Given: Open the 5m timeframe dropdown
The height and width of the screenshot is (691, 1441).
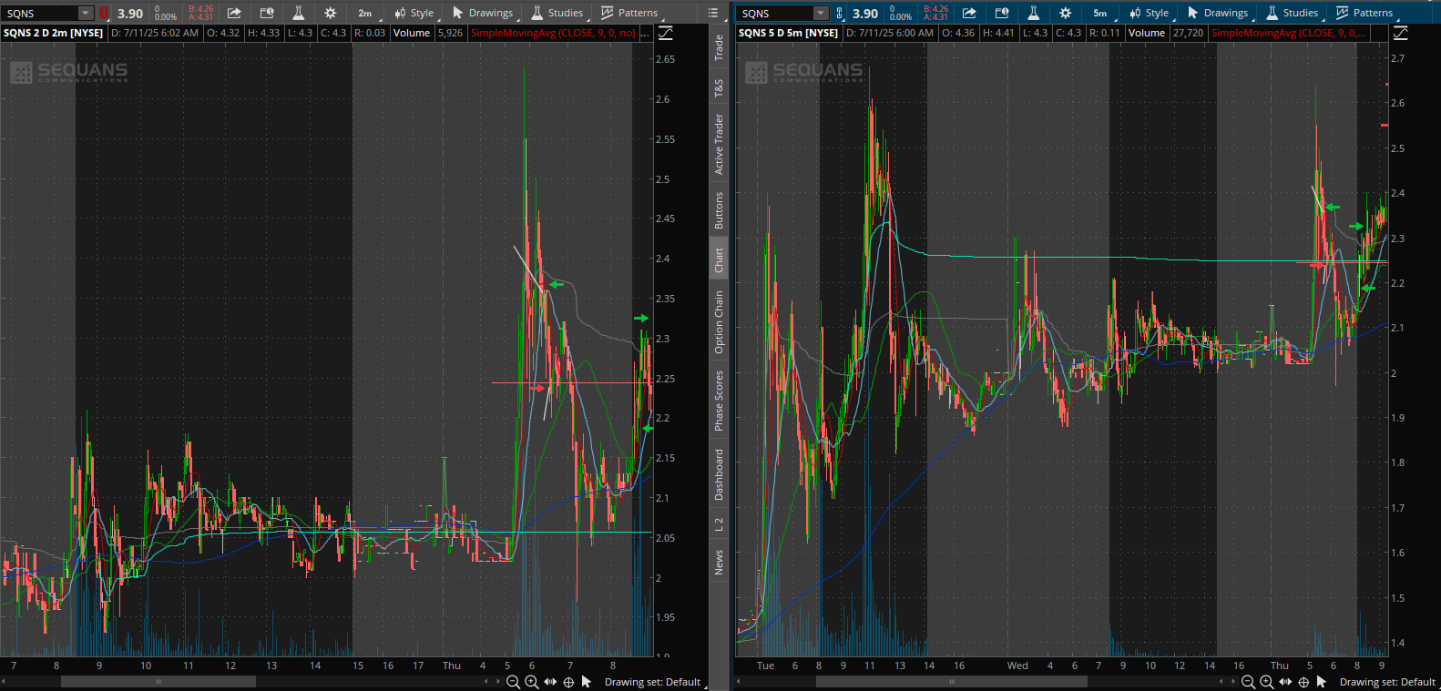Looking at the screenshot, I should click(x=1100, y=13).
